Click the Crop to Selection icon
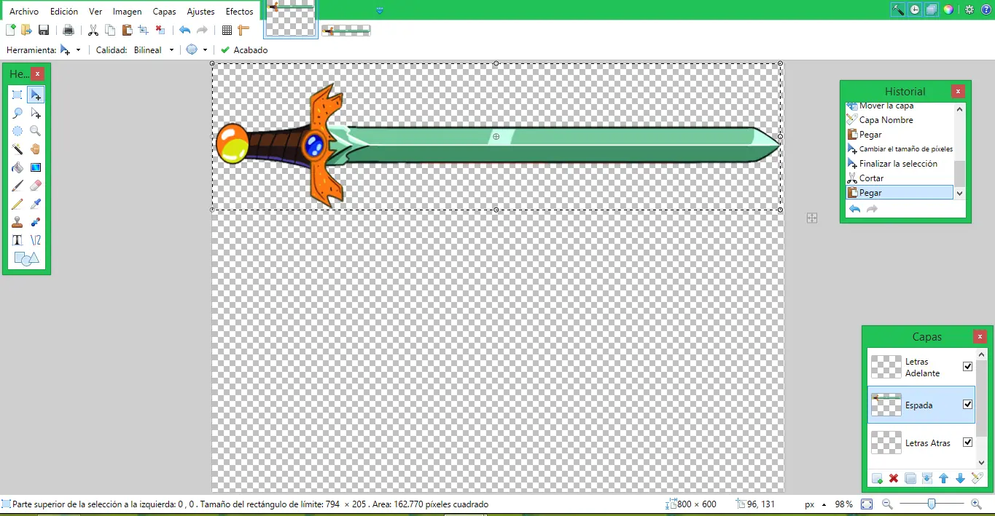Screen dimensions: 995x516 coord(144,30)
